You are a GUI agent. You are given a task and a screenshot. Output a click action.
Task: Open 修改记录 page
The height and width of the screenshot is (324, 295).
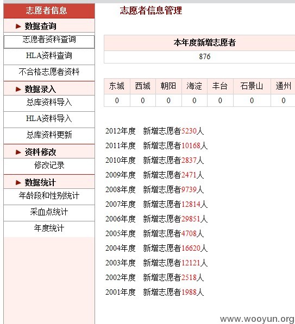49,166
